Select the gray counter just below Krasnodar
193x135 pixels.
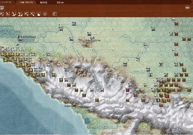click(x=18, y=44)
